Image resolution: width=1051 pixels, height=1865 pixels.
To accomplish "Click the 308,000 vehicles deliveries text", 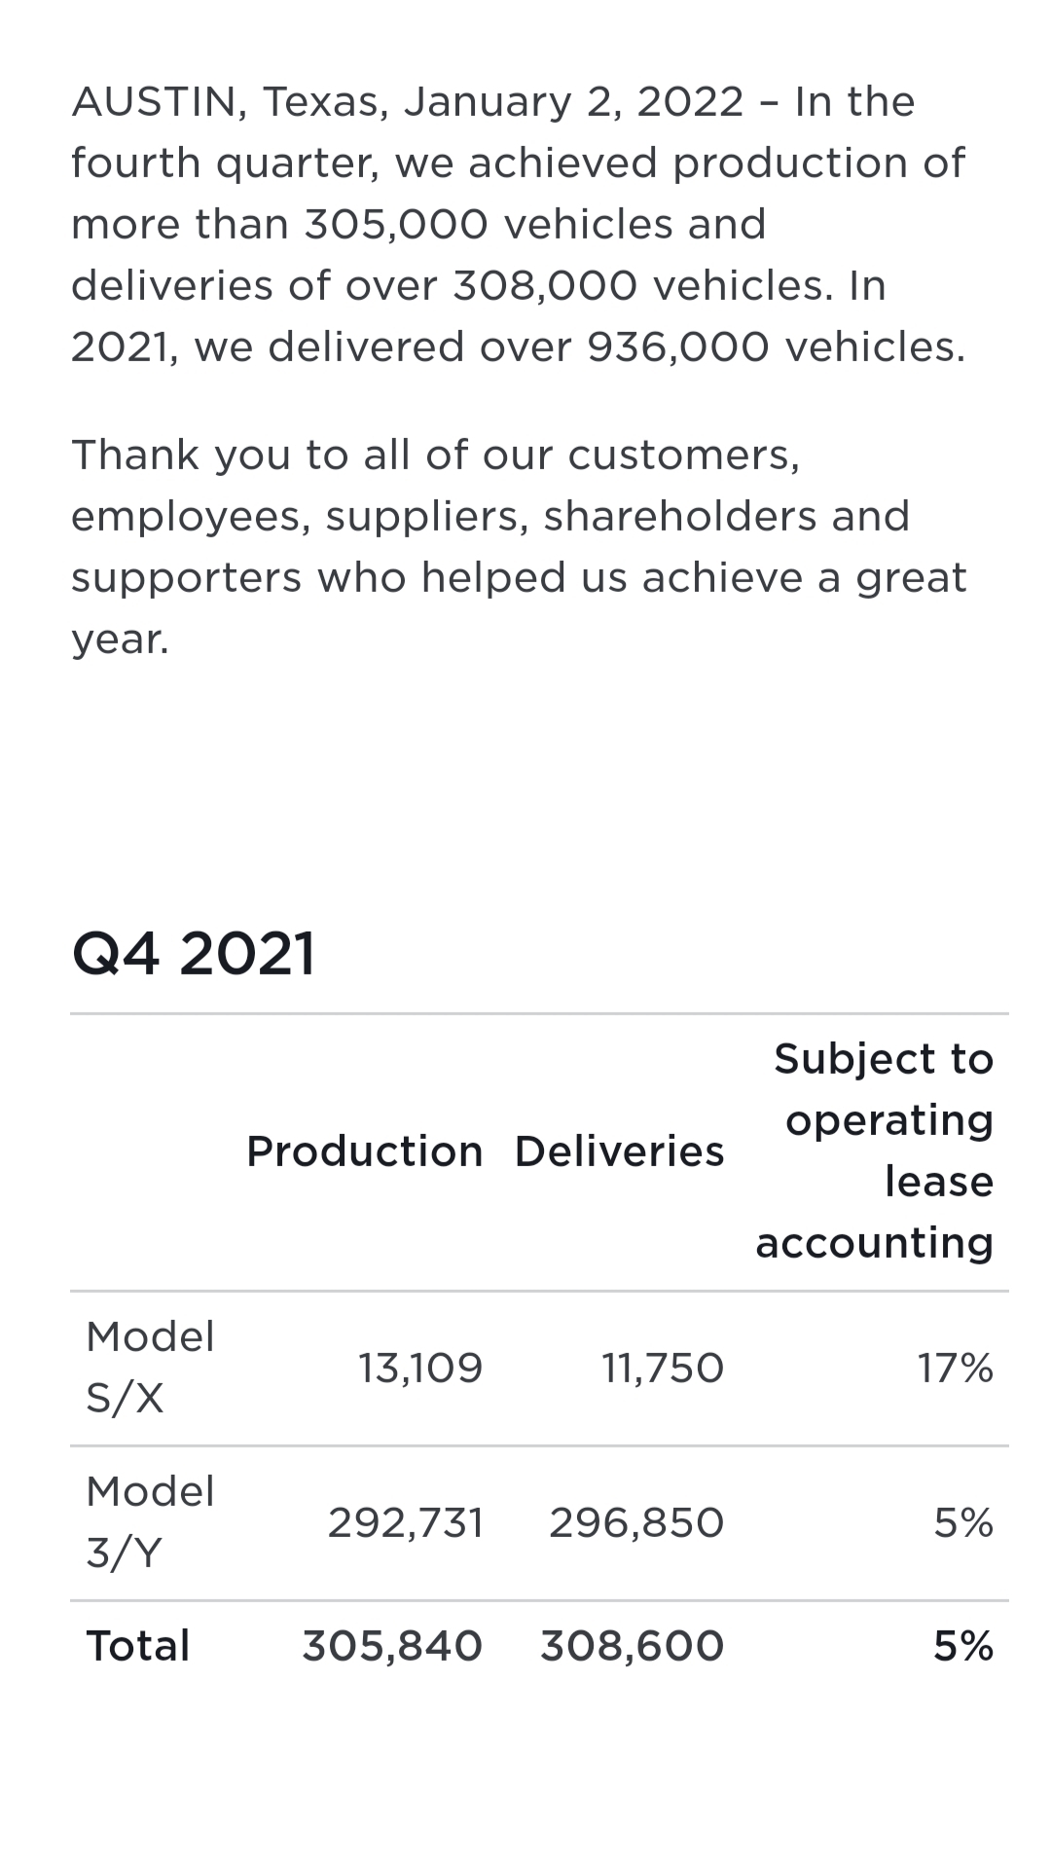I will coord(545,286).
